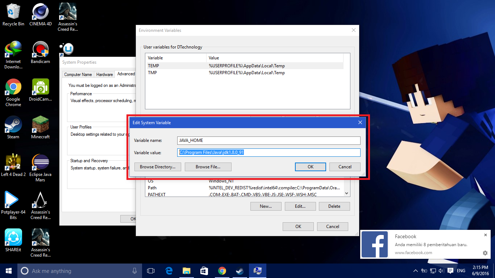Click Browse File... in Edit System Variable
495x278 pixels.
tap(208, 167)
